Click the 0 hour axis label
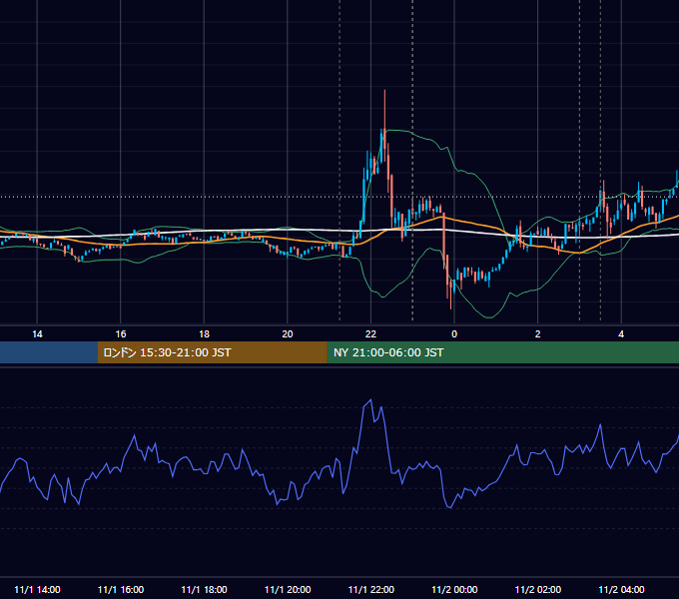This screenshot has width=679, height=599. point(454,334)
